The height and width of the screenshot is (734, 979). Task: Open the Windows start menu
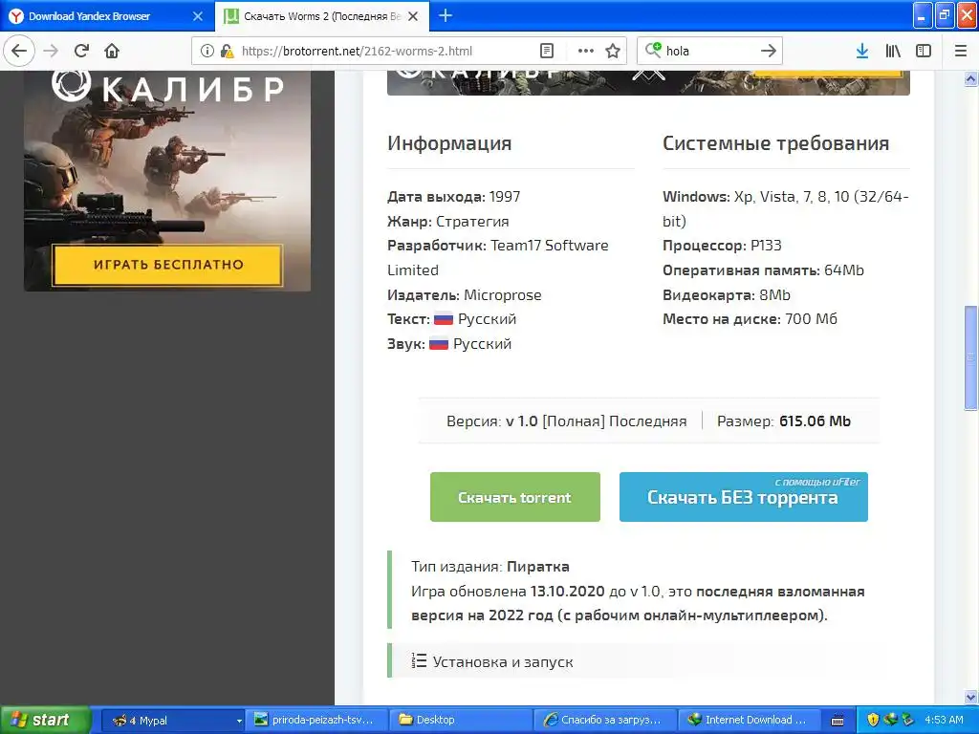tap(45, 720)
